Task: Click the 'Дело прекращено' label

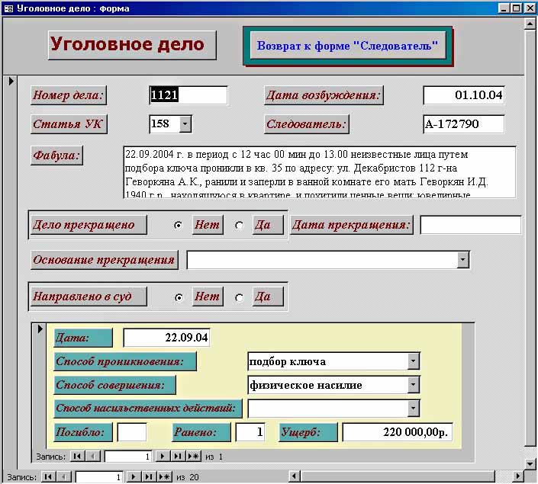Action: click(x=89, y=225)
